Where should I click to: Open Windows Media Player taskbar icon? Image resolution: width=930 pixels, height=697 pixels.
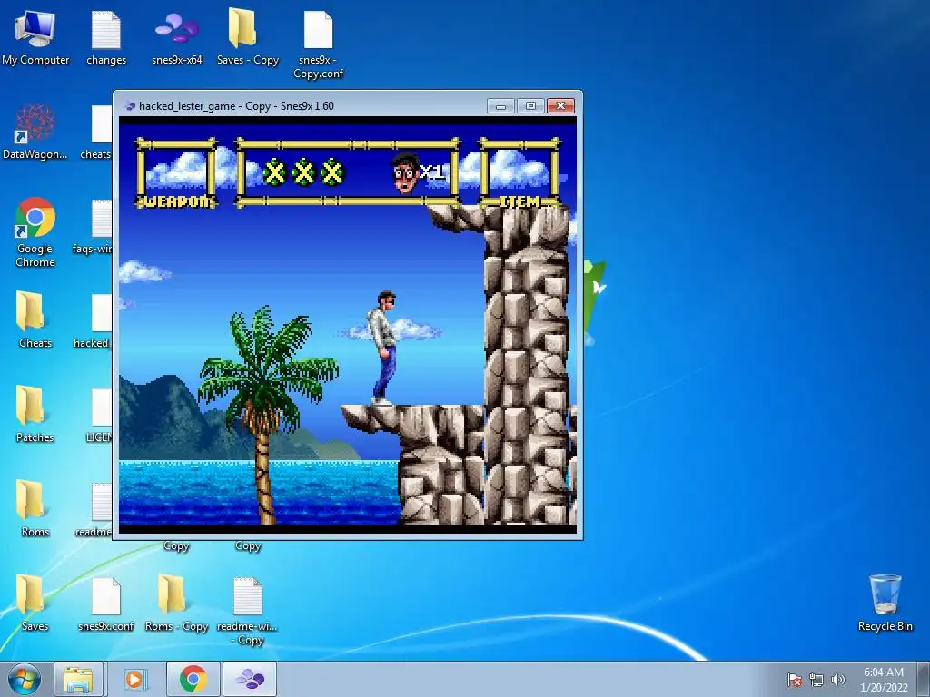(134, 679)
